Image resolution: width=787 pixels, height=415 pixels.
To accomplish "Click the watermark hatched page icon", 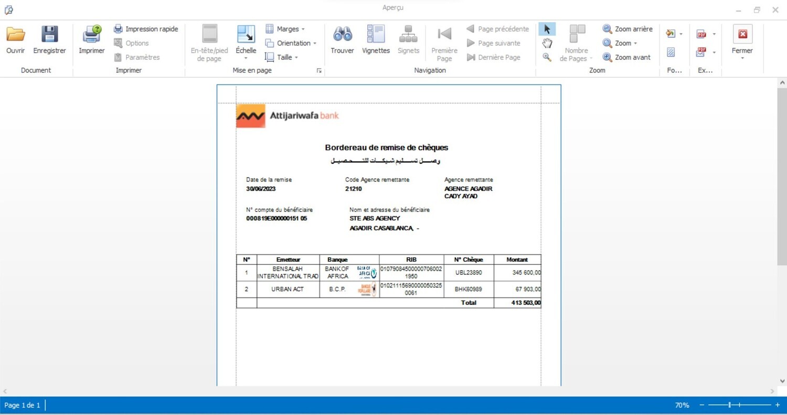I will [x=671, y=52].
